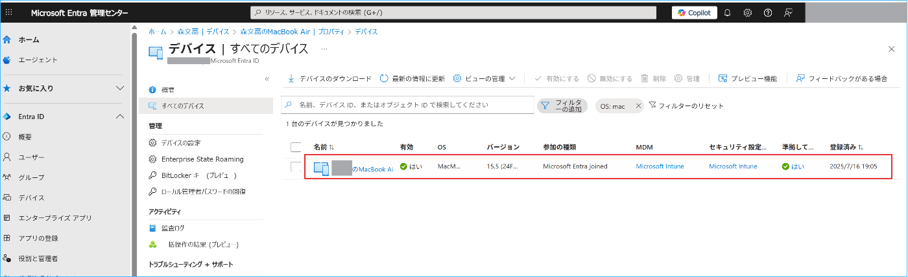This screenshot has width=908, height=277.
Task: Click the フィルターの追加 button
Action: (562, 105)
